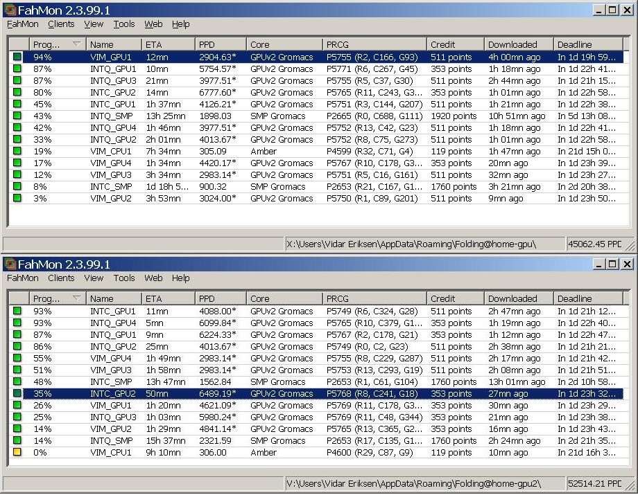Image resolution: width=638 pixels, height=495 pixels.
Task: Click Folding@home-gpu path in top status bar
Action: point(411,244)
